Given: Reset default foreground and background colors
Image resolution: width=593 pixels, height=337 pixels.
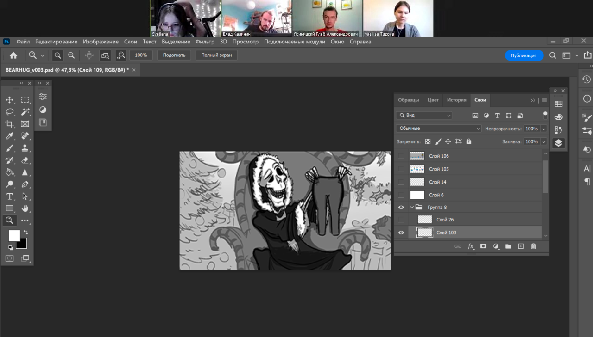Looking at the screenshot, I should pyautogui.click(x=11, y=248).
